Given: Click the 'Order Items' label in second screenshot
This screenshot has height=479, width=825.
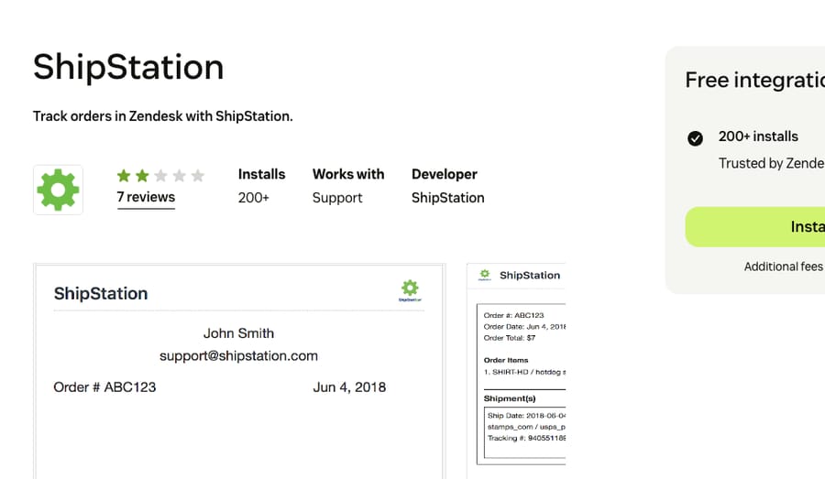Looking at the screenshot, I should [506, 360].
